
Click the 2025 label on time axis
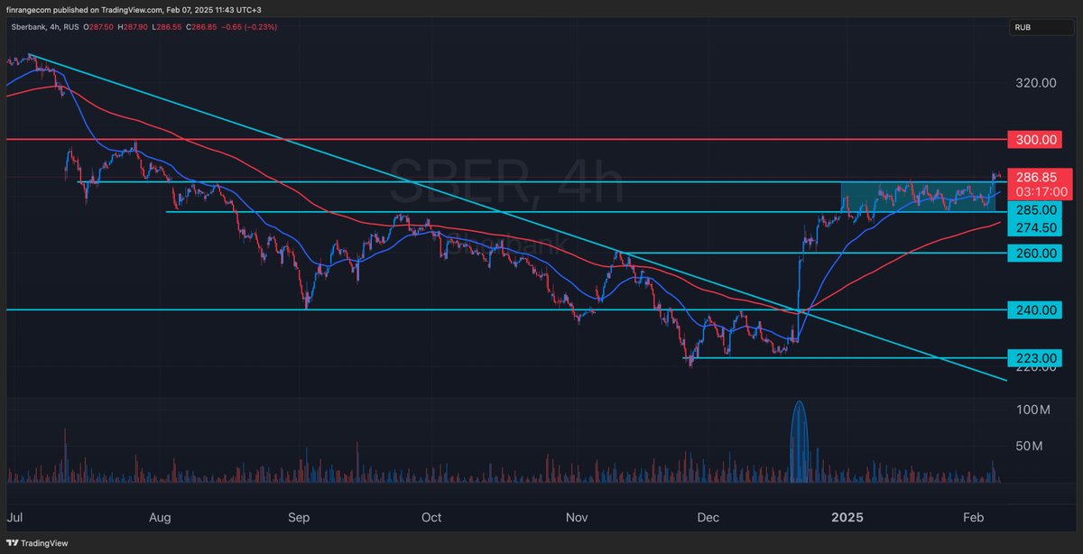(x=848, y=518)
